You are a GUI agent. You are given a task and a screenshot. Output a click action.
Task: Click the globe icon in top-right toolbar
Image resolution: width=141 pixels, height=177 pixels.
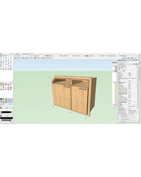point(125,58)
